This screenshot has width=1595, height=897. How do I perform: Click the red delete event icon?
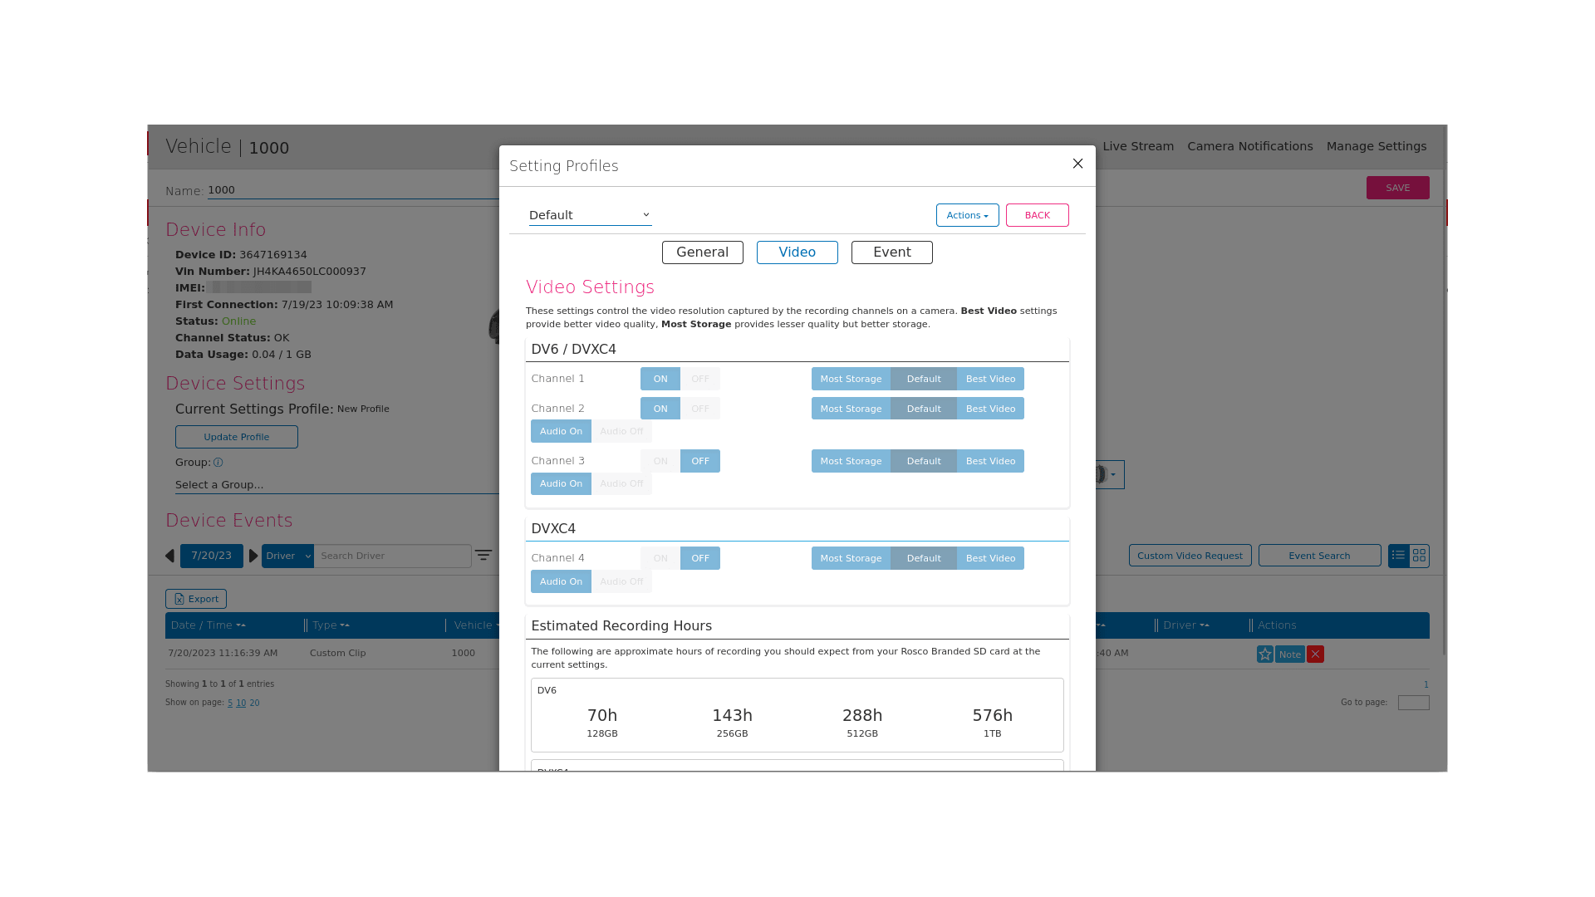[1315, 654]
